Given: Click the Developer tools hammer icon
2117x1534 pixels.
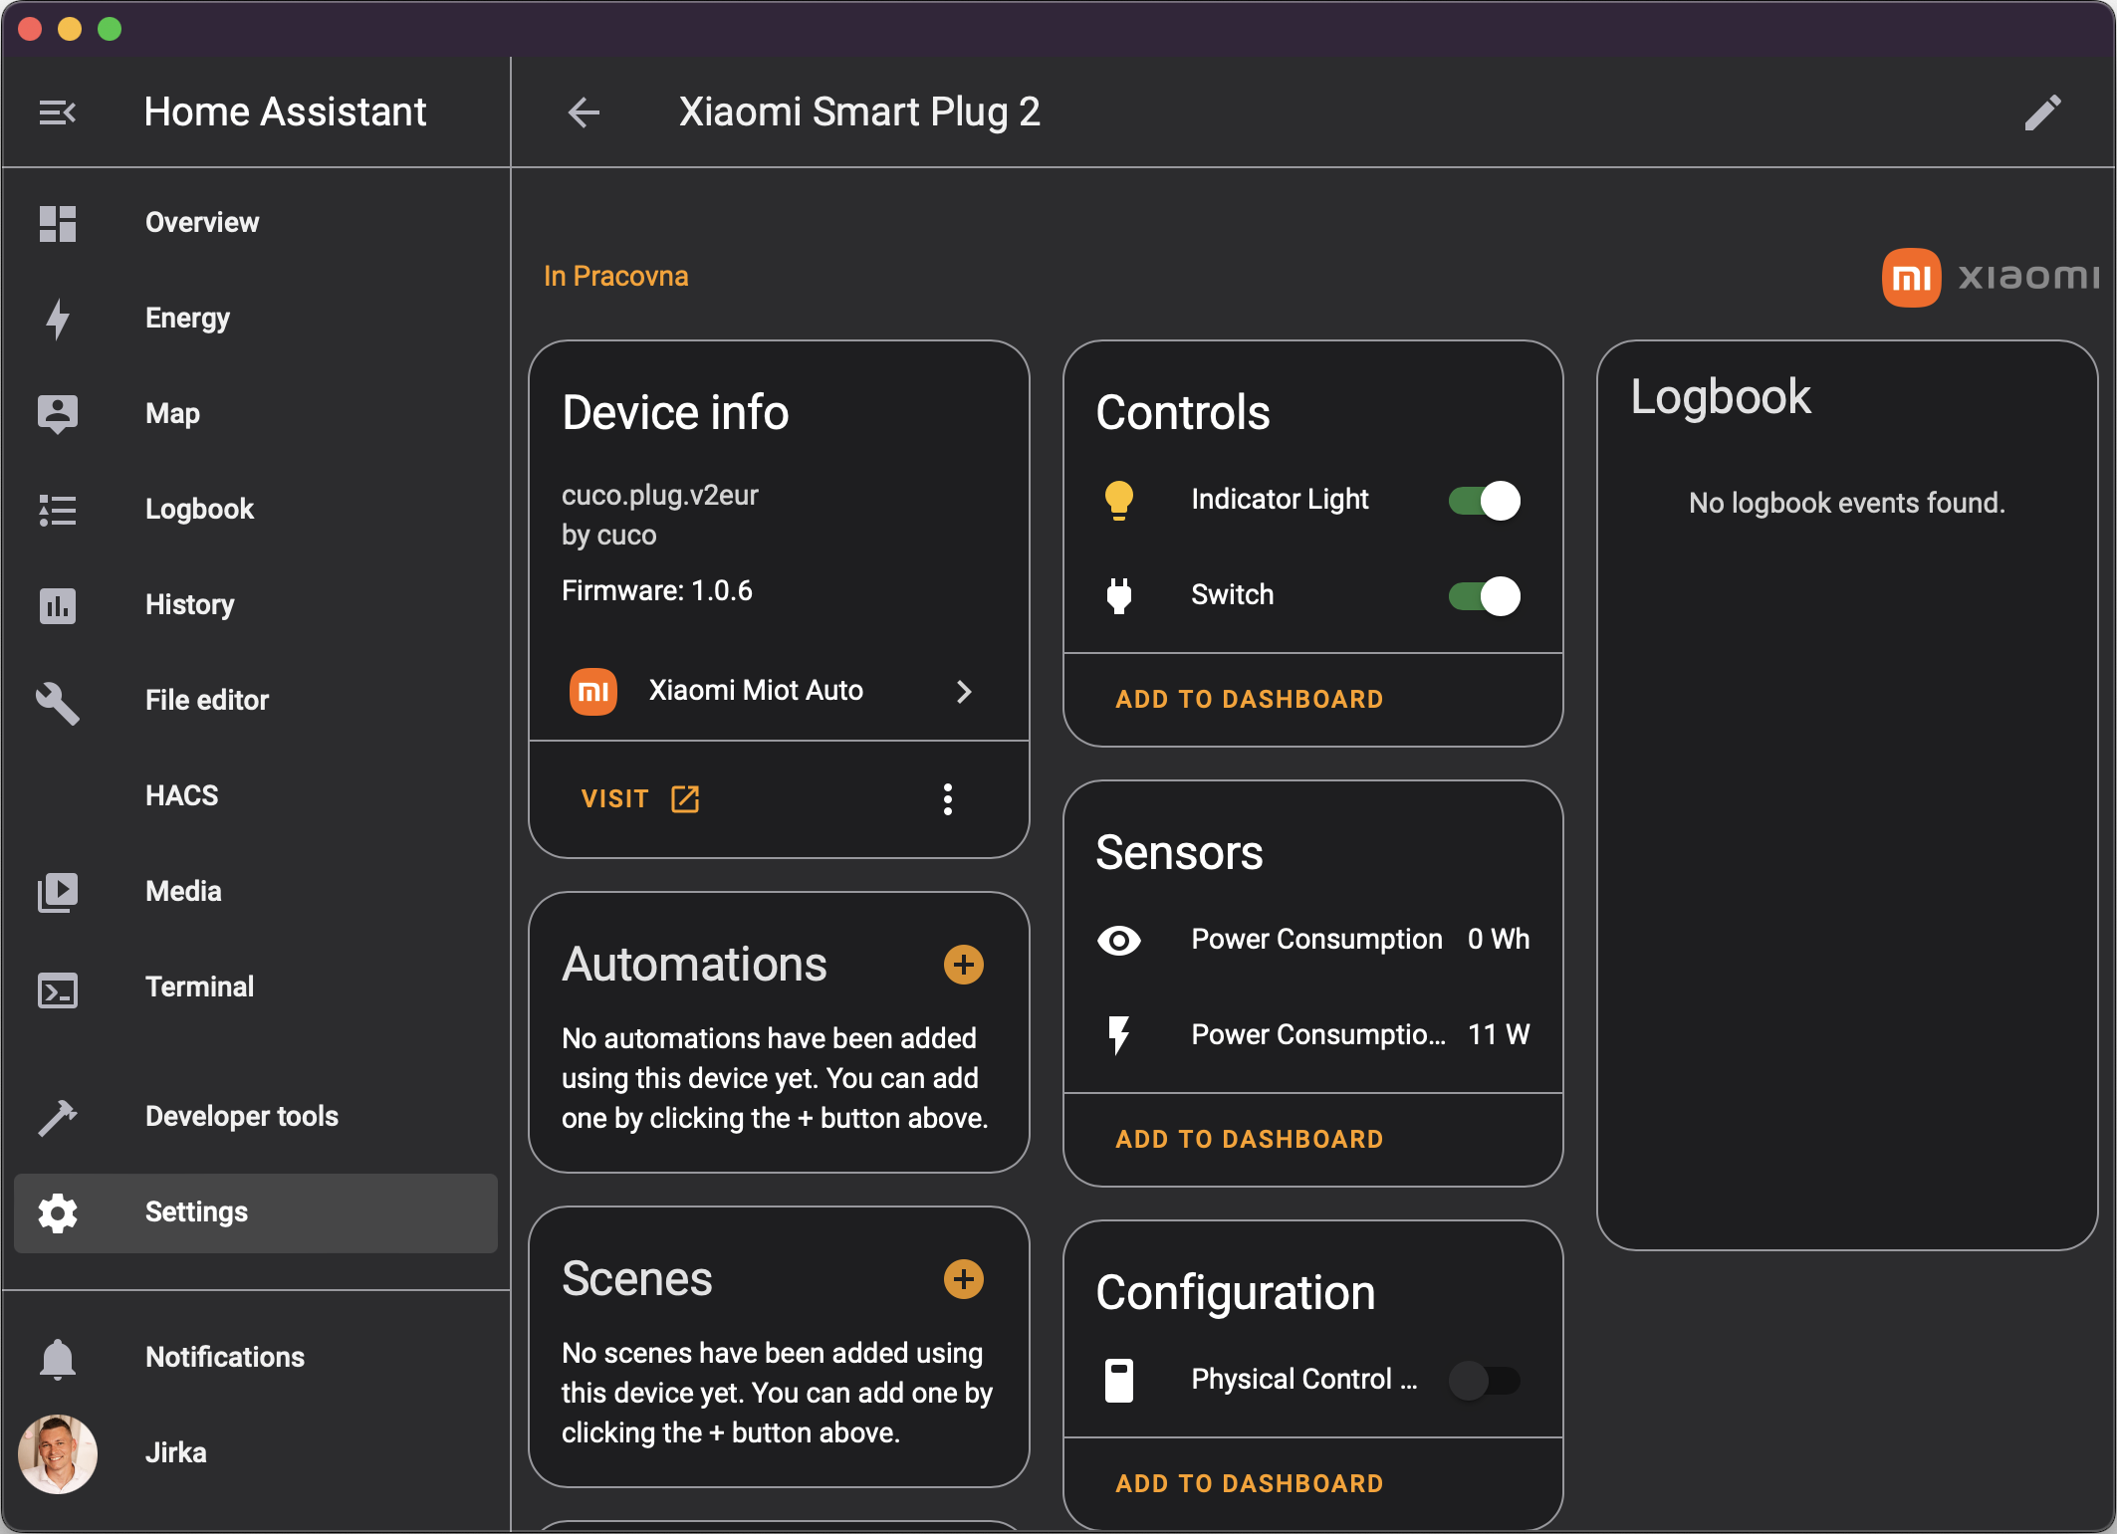Looking at the screenshot, I should [x=58, y=1117].
